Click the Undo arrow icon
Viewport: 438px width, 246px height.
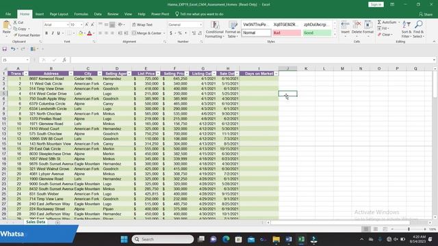[13, 49]
